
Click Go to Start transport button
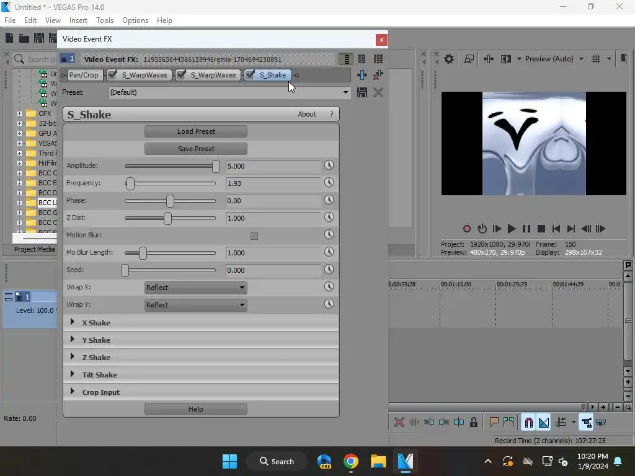coord(556,229)
